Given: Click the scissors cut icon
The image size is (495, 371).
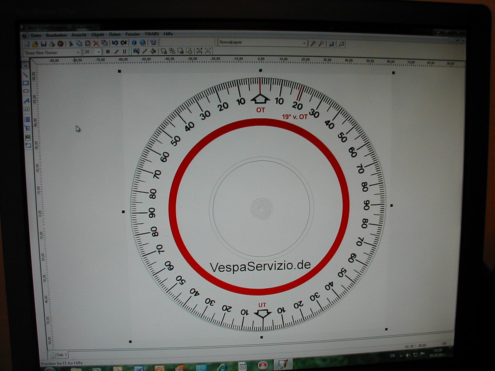Looking at the screenshot, I should [71, 44].
